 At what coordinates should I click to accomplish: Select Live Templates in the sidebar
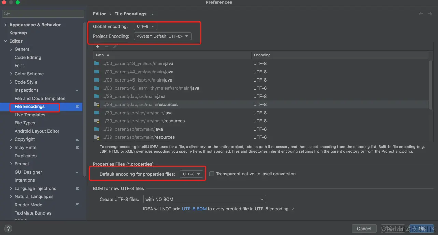tap(30, 115)
